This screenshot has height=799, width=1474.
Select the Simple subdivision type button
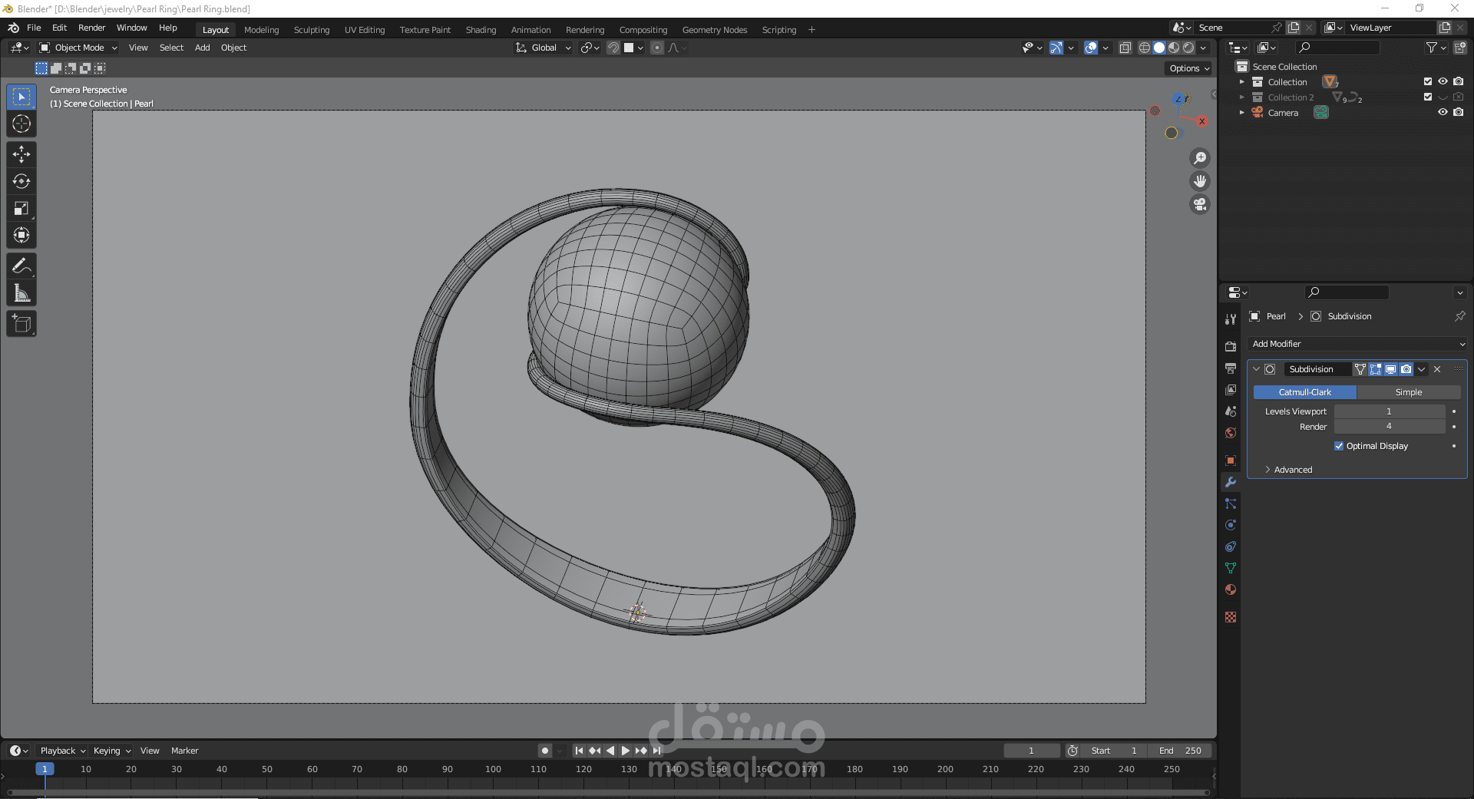click(x=1408, y=392)
